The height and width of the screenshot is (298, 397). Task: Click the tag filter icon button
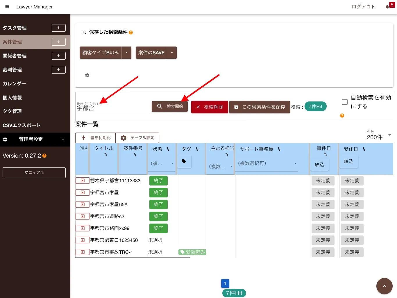(184, 161)
